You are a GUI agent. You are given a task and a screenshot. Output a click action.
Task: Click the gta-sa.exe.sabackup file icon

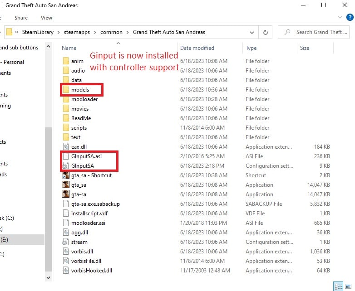point(66,204)
